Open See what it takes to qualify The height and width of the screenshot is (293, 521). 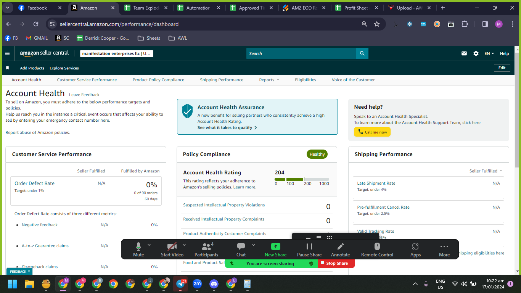click(x=227, y=128)
